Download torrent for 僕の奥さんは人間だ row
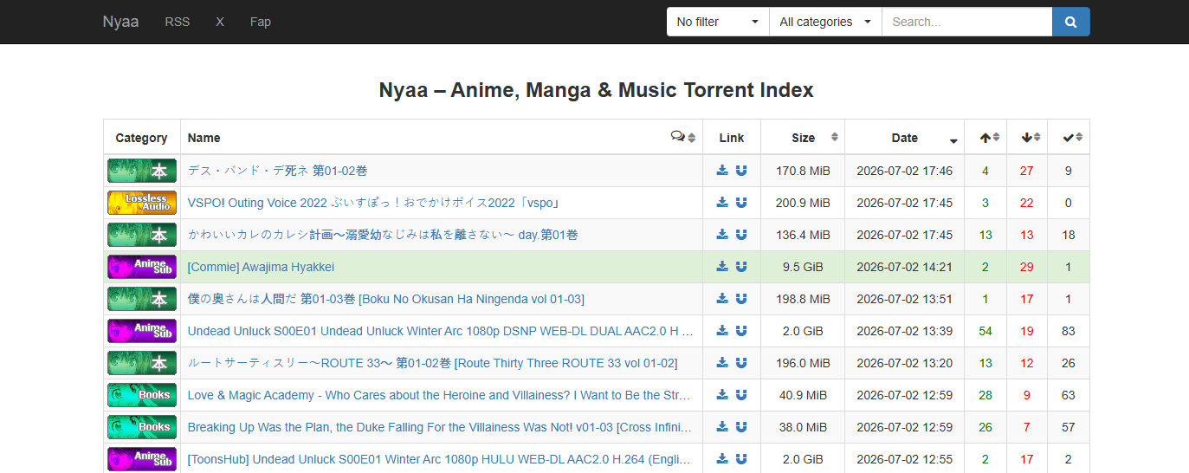 722,299
